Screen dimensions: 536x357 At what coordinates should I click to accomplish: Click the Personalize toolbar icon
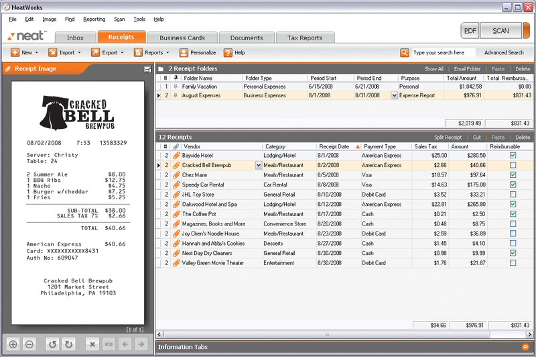point(184,52)
